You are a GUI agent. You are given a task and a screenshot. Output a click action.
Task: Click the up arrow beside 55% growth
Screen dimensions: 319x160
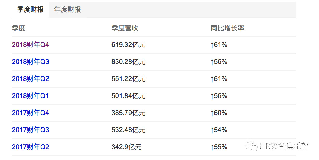[212, 147]
